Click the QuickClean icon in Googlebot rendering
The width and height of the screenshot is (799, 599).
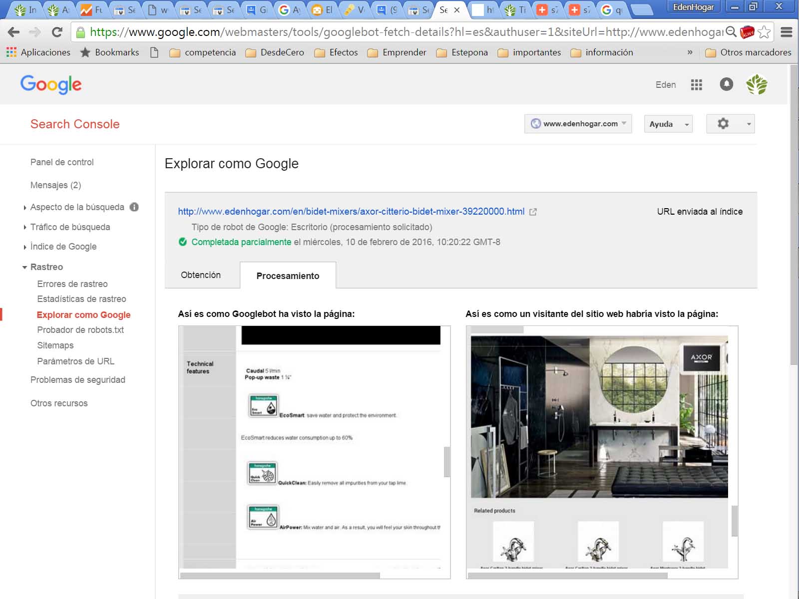pos(263,473)
